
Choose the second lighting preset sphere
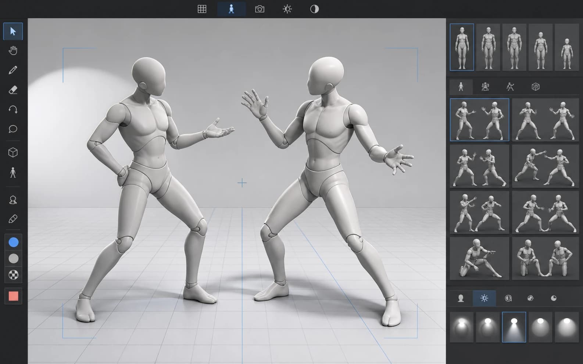(488, 327)
